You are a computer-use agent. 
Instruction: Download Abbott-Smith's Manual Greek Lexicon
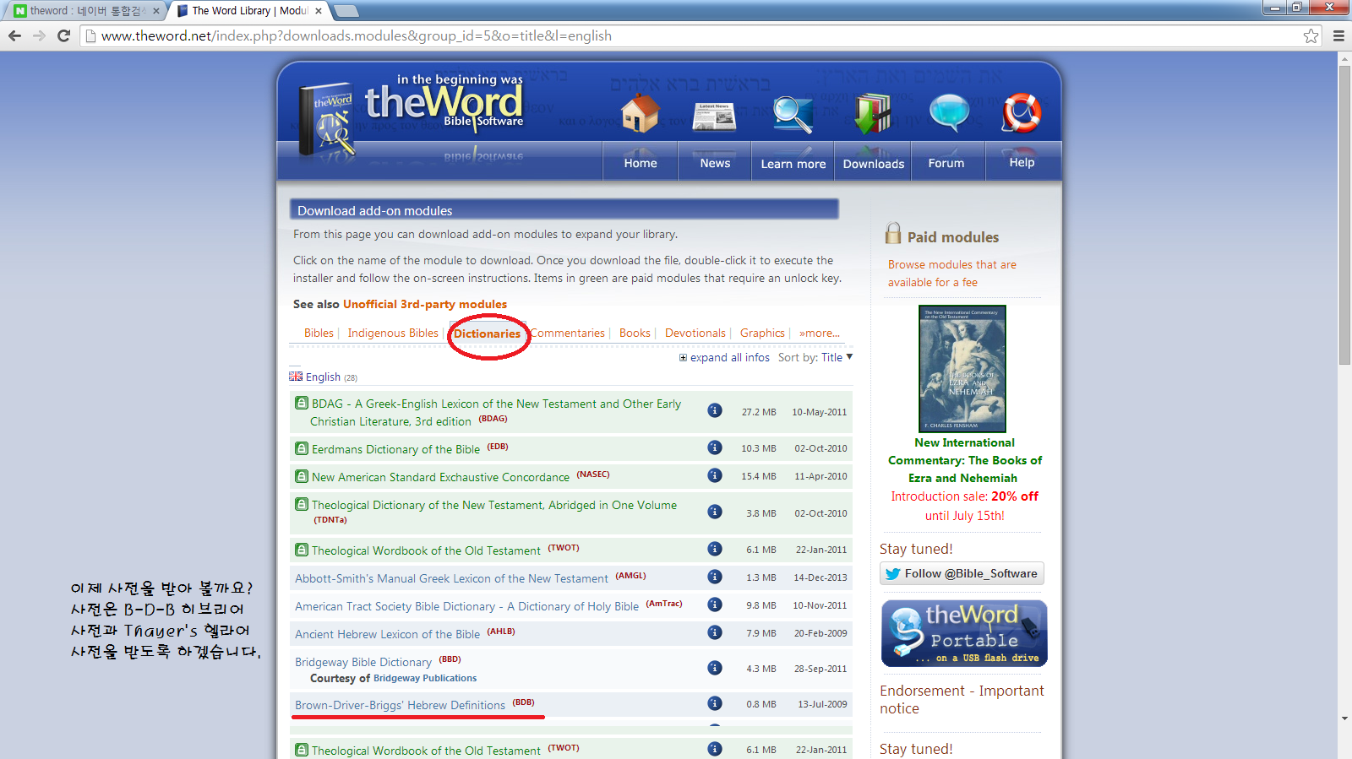click(x=451, y=578)
